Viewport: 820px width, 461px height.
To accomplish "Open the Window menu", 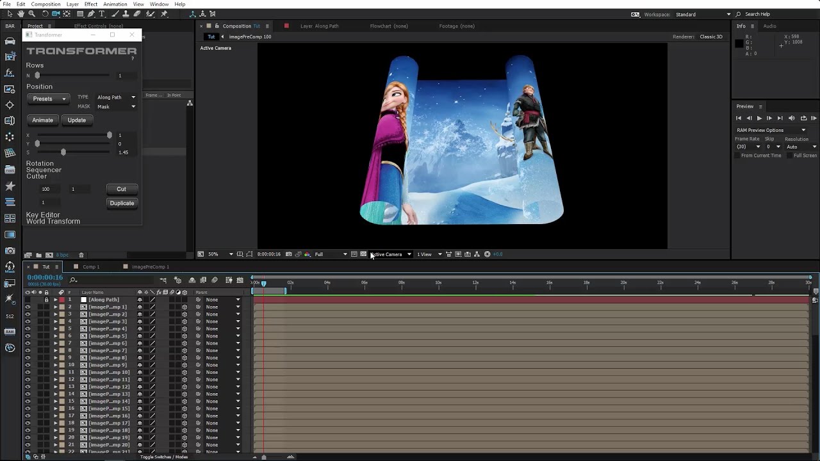I will click(x=160, y=4).
